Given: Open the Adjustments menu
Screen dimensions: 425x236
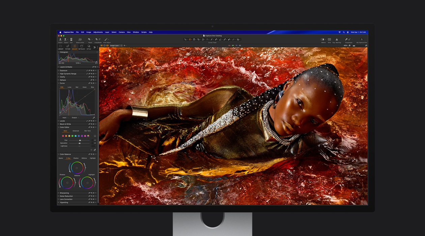Looking at the screenshot, I should [98, 32].
